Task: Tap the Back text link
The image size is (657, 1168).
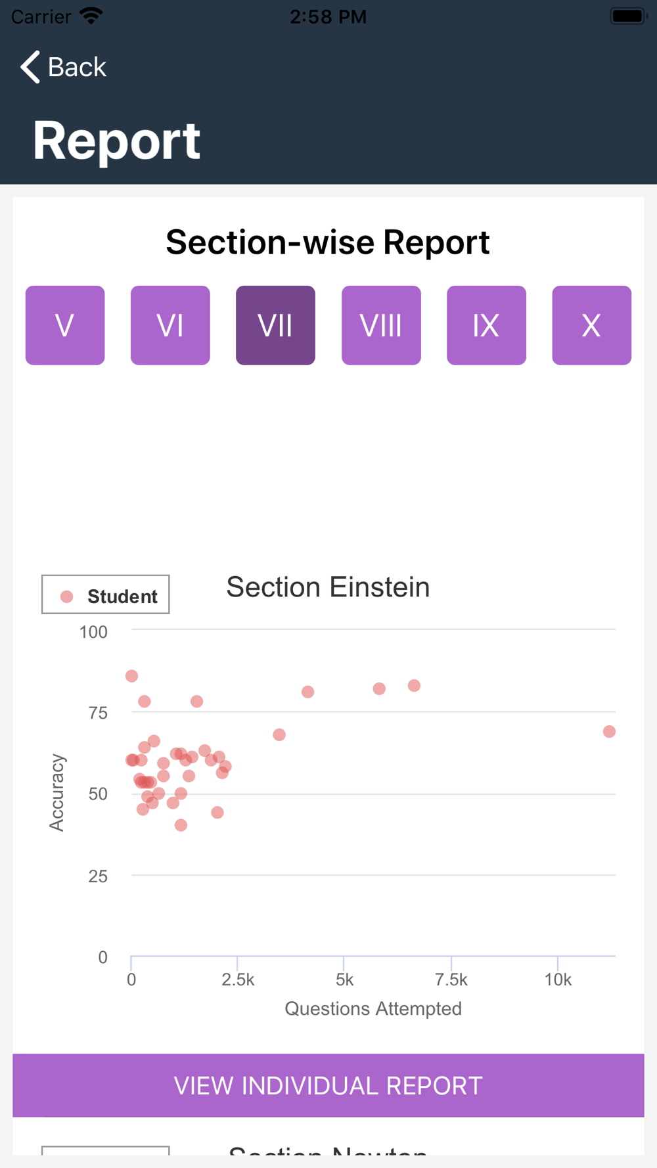Action: (x=77, y=67)
